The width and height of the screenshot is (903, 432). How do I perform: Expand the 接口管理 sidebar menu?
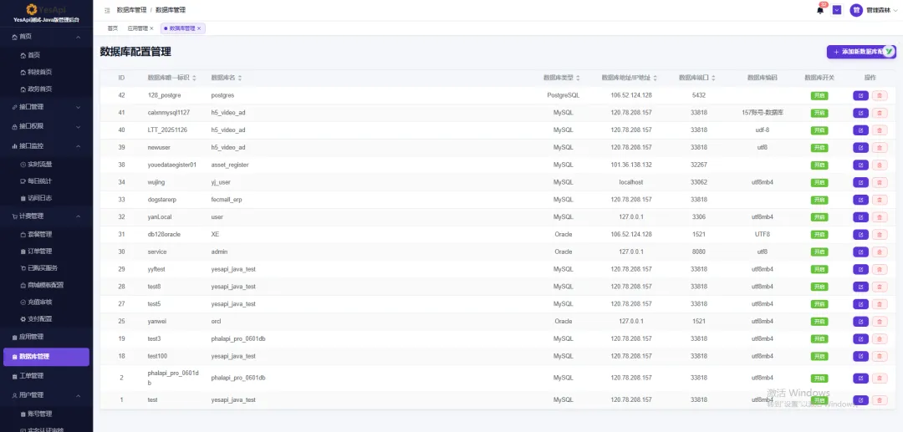46,107
